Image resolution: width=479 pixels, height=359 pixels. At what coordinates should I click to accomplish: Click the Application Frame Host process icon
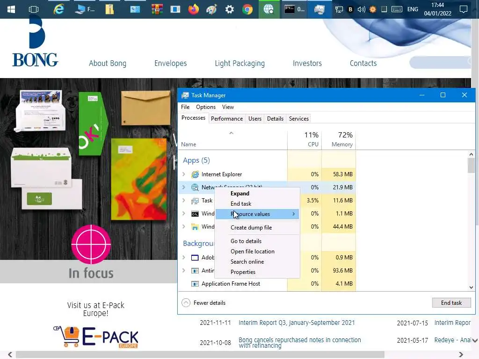pos(195,284)
